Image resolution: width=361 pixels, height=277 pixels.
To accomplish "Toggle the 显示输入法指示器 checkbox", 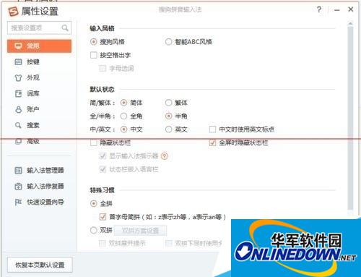I will pos(103,156).
